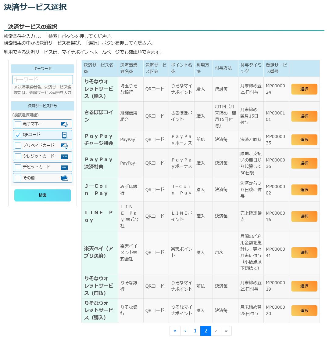Click the 検索 search button
The image size is (329, 341).
[x=43, y=195]
